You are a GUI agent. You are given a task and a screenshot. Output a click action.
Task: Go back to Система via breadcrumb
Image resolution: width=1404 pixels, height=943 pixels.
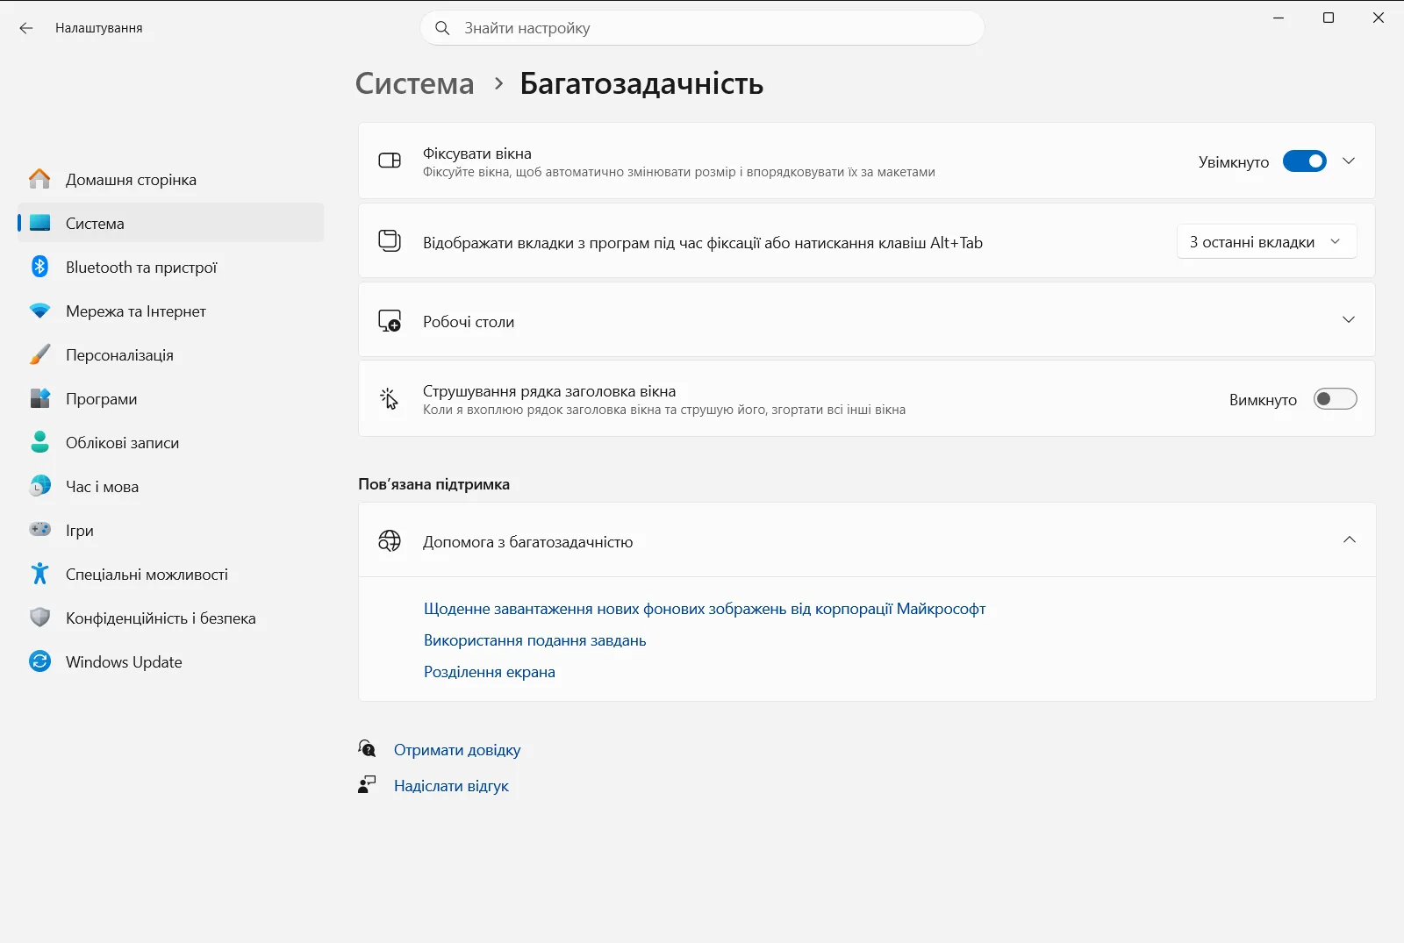(414, 83)
